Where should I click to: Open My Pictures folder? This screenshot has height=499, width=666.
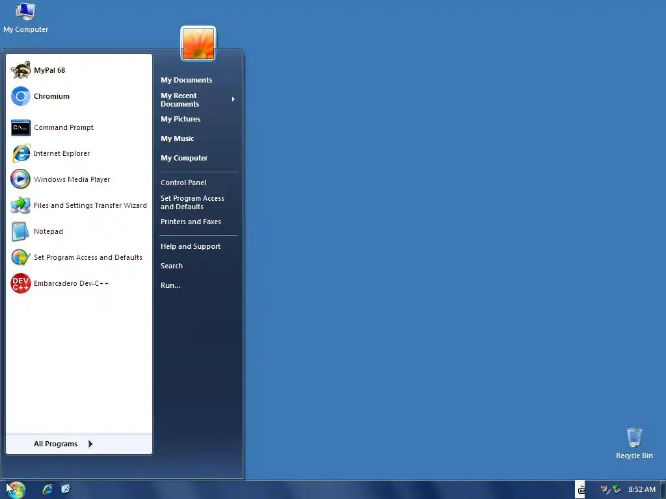coord(198,119)
